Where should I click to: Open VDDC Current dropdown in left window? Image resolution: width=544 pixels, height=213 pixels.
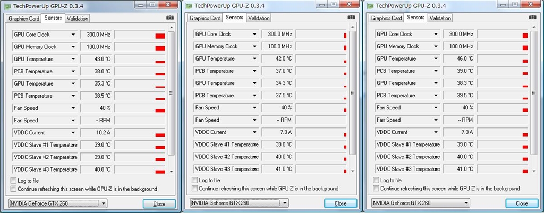click(45, 132)
